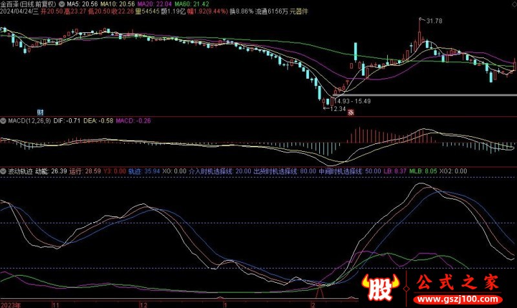Click the 中间时机选择线: 50.00 label
Screen dimensions: 517x308
pos(350,171)
